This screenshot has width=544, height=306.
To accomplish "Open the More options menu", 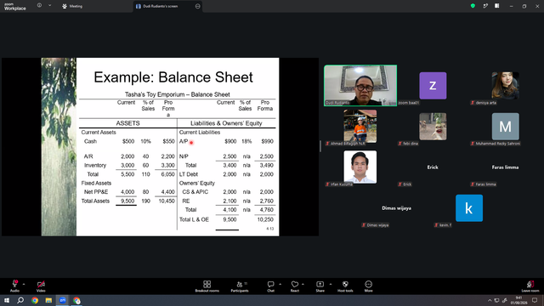I will (x=368, y=286).
